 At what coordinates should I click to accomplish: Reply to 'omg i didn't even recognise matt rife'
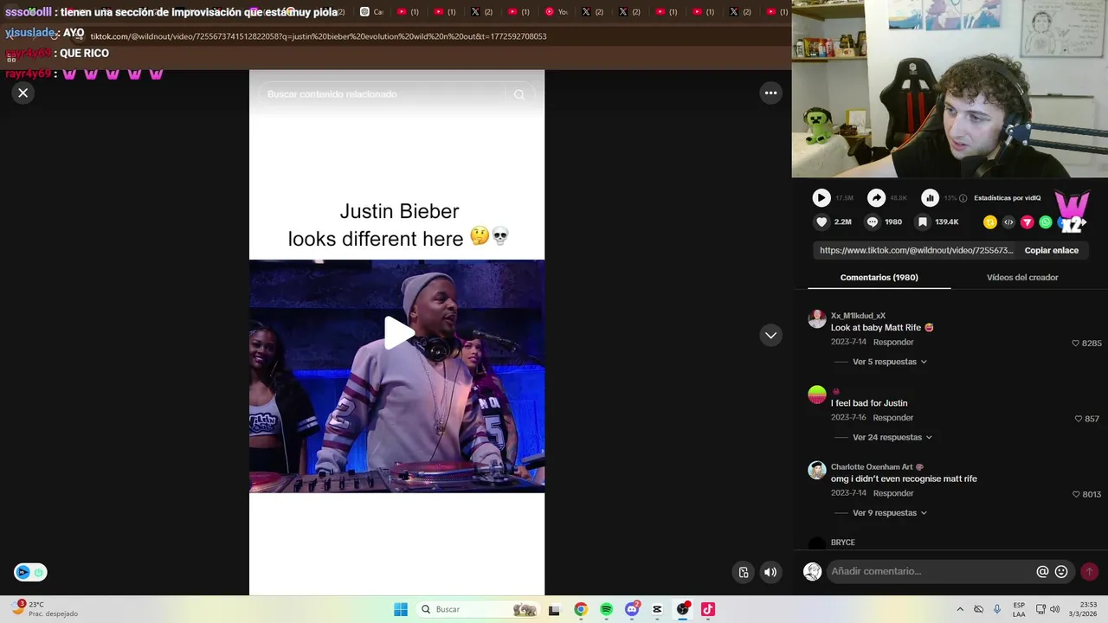click(x=893, y=492)
